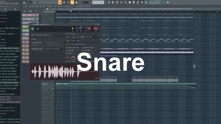221x124 pixels.
Task: Open sample file with the folder icon in sampler
Action: pyautogui.click(x=56, y=35)
